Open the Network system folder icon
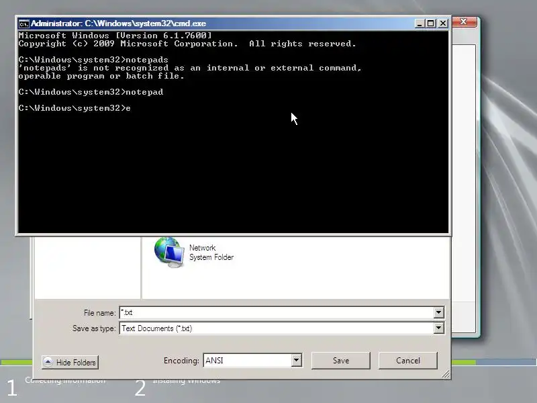 point(169,253)
